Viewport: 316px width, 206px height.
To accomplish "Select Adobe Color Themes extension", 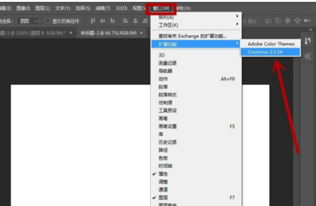I will 271,44.
